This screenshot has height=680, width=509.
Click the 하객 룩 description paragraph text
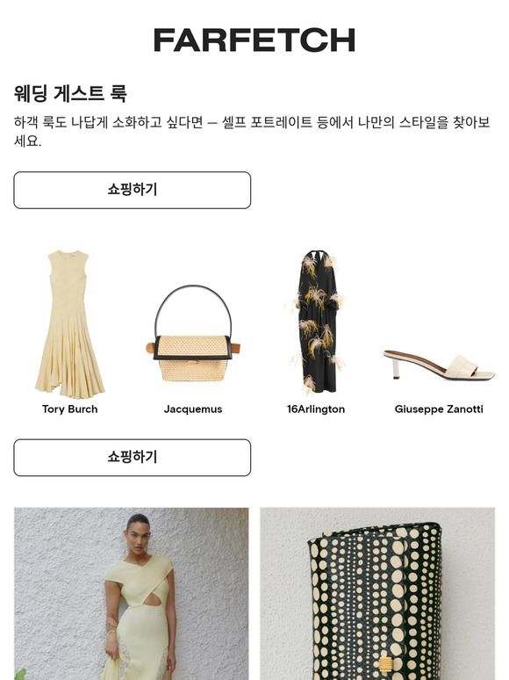(252, 132)
